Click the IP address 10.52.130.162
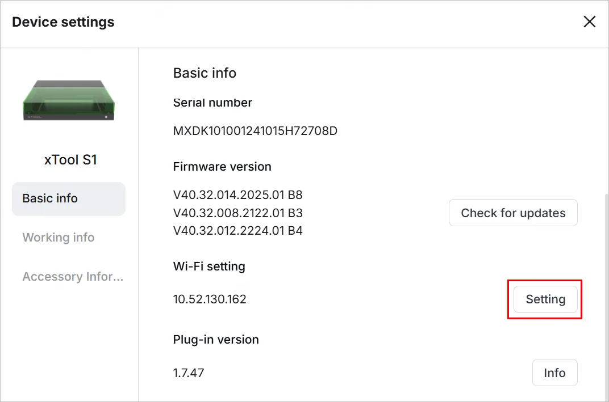The height and width of the screenshot is (402, 609). coord(210,299)
